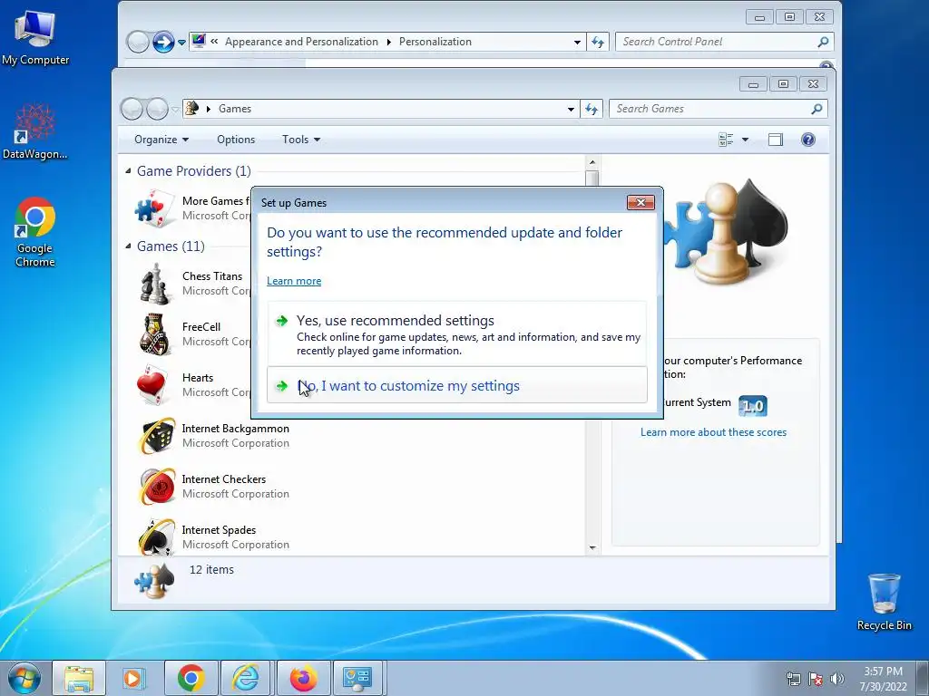
Task: Choose No, I want to customize my settings
Action: click(457, 385)
